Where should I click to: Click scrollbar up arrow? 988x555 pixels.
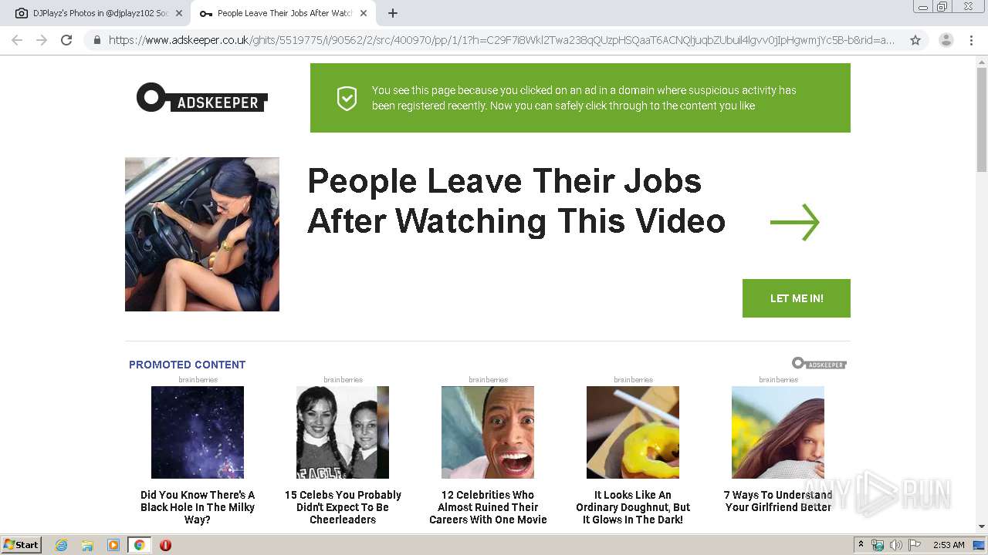[982, 61]
